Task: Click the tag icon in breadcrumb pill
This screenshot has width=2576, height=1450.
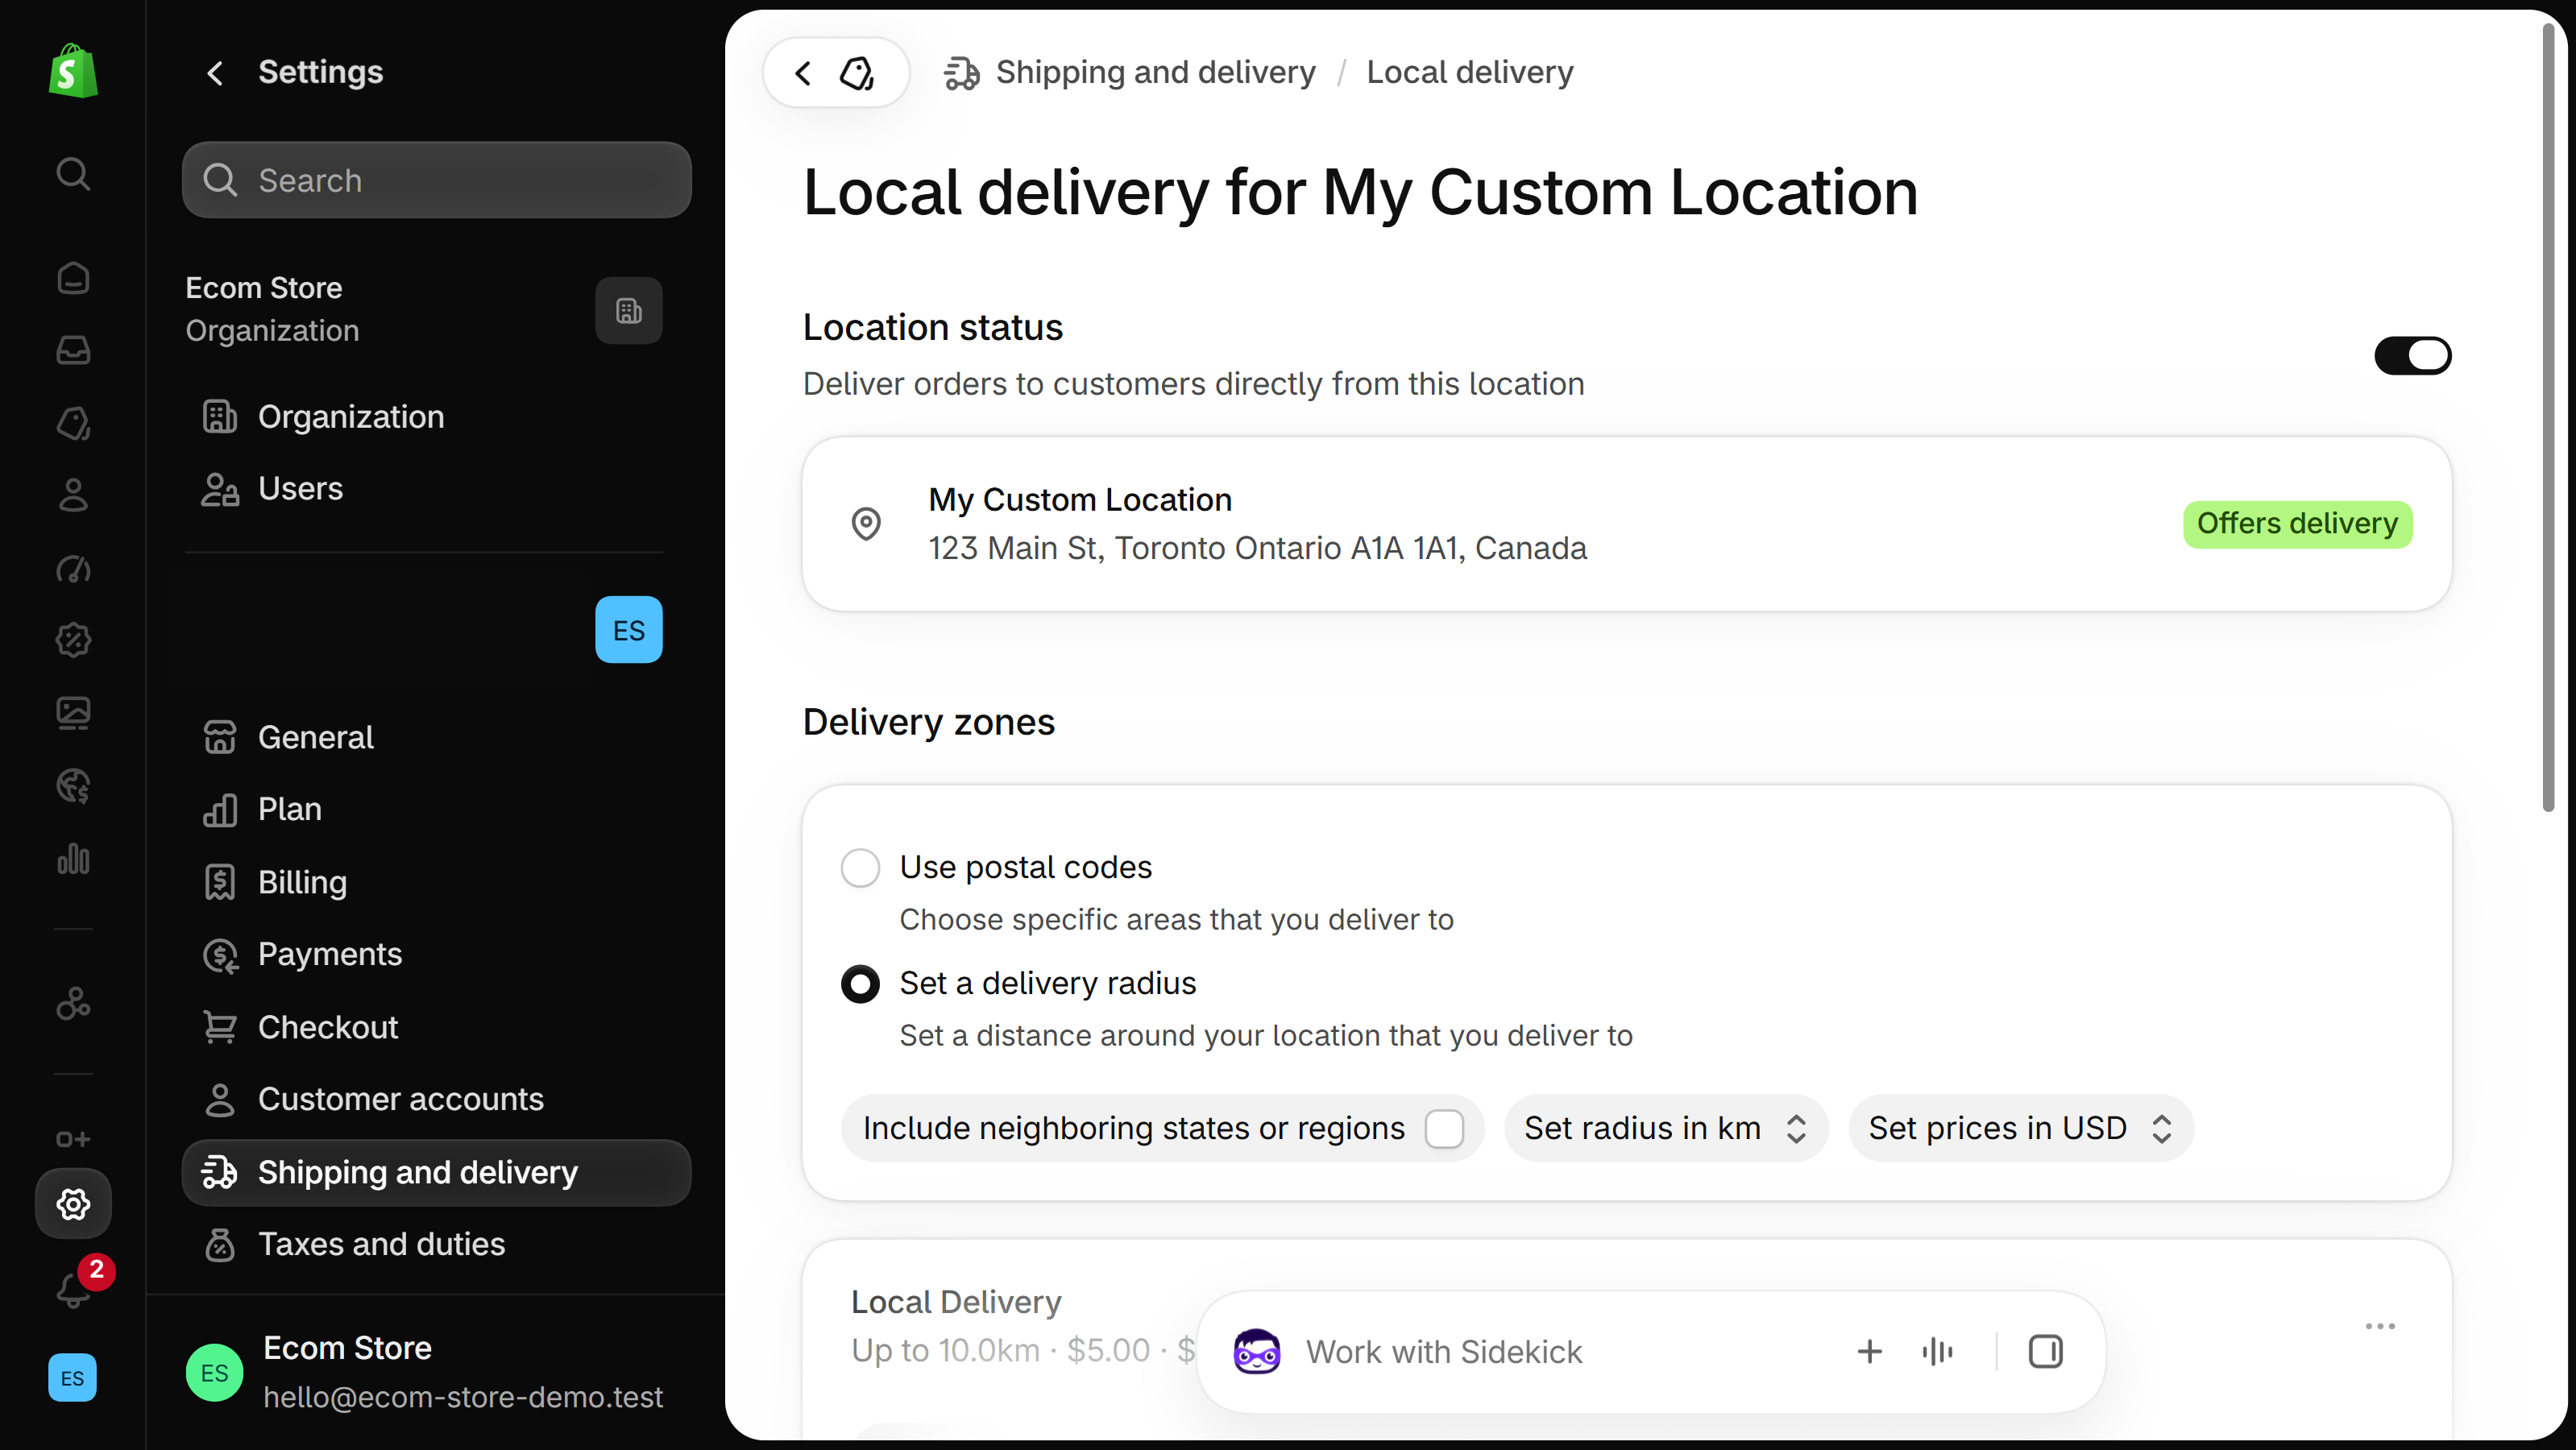Action: tap(857, 73)
